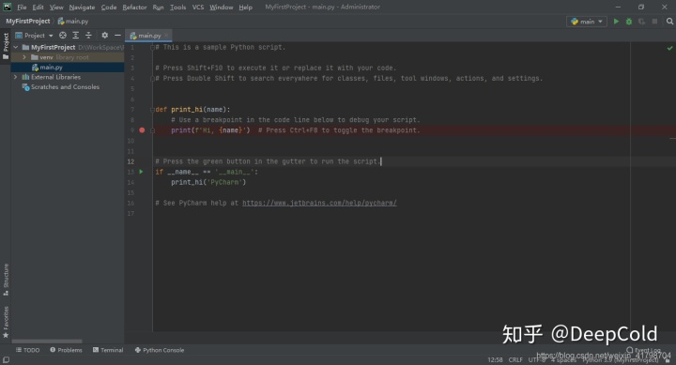Open the TODO tool window
Viewport: 676px width, 365px height.
coord(27,350)
